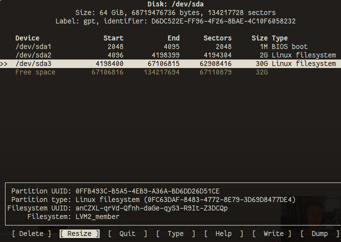Activate the highlighted Resize option
Screen dimensions: 341x242
(79, 233)
